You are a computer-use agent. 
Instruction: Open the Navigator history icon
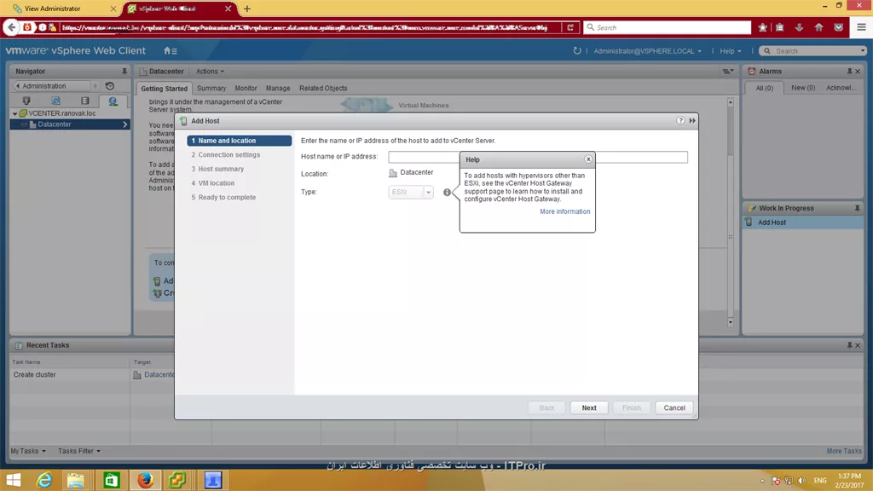point(110,86)
